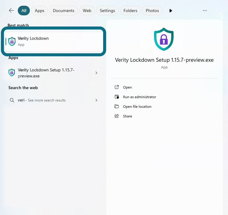The image size is (228, 215).
Task: Show more filter categories with the play arrow
Action: pos(171,11)
